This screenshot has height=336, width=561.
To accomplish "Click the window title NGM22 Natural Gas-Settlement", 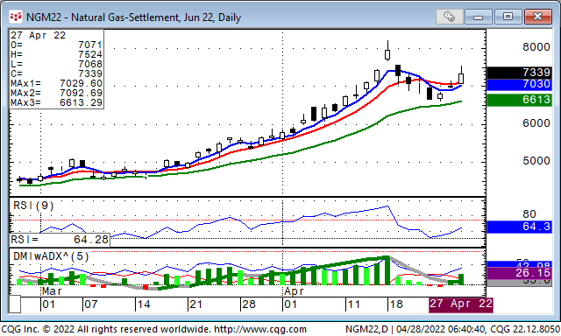I will coord(133,17).
